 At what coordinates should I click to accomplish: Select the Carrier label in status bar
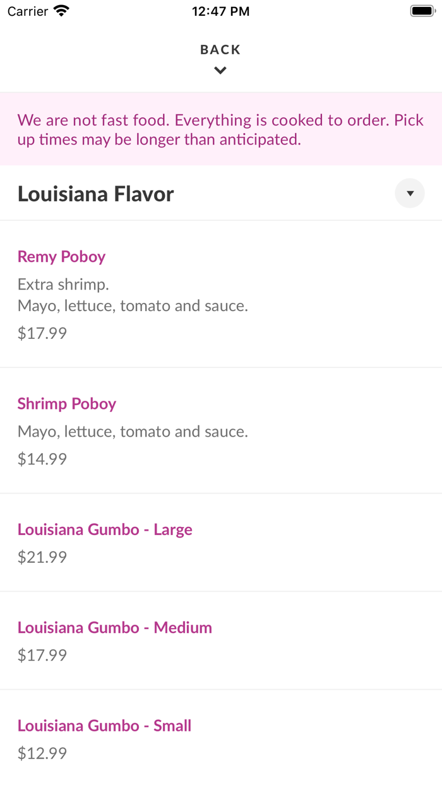(25, 11)
